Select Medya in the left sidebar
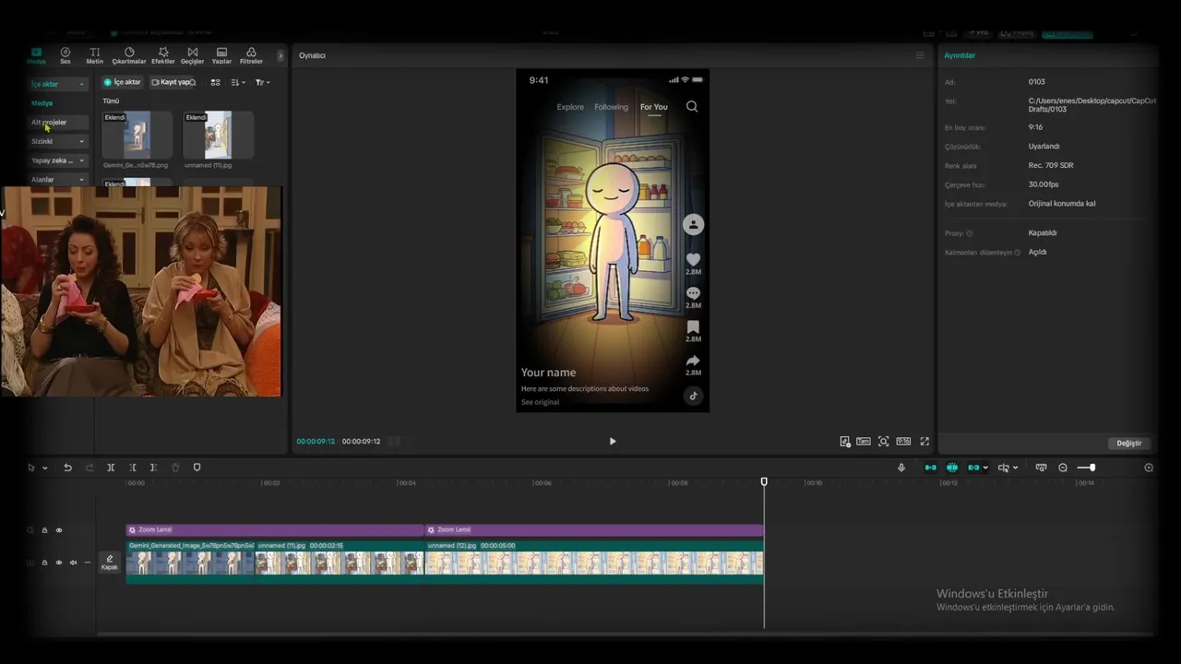The height and width of the screenshot is (664, 1181). 42,103
